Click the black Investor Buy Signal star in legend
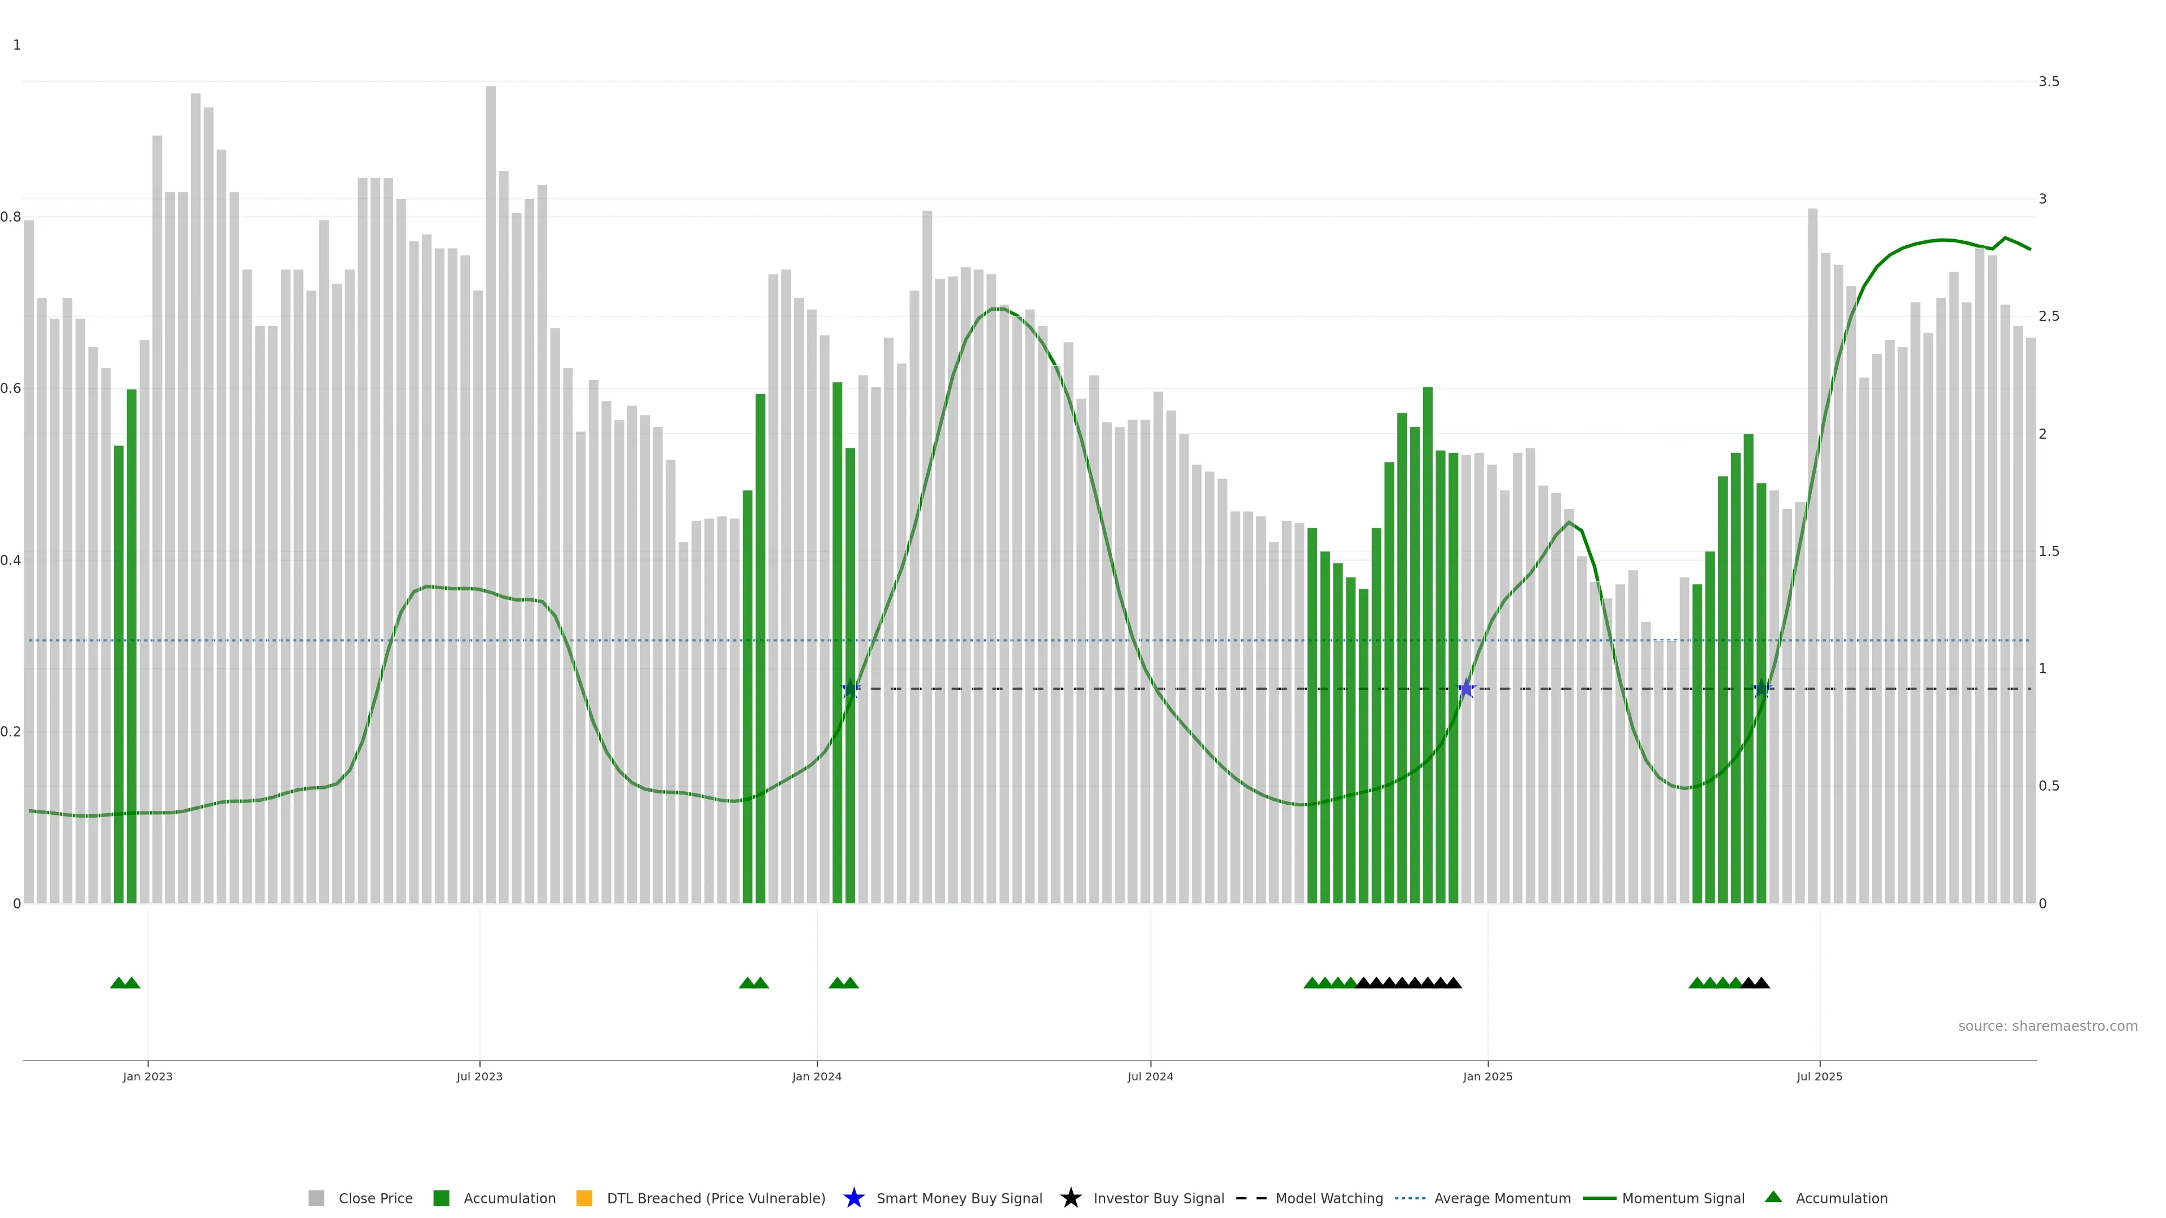The width and height of the screenshot is (2166, 1218). click(x=1071, y=1198)
